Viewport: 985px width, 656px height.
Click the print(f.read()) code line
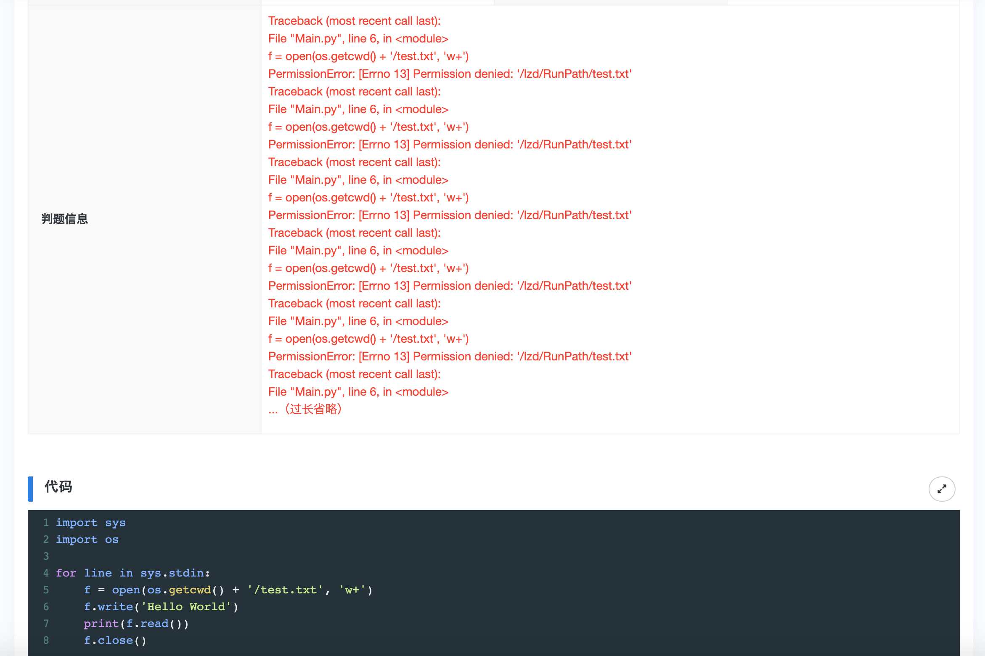click(x=136, y=624)
